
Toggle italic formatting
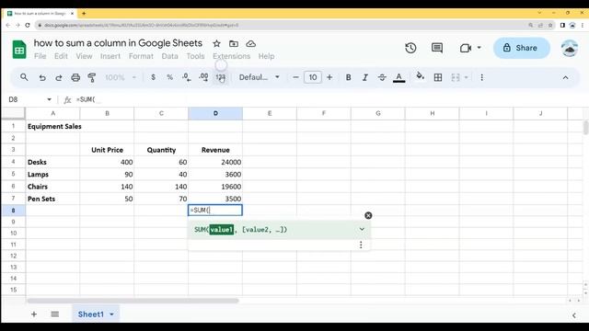(x=364, y=77)
